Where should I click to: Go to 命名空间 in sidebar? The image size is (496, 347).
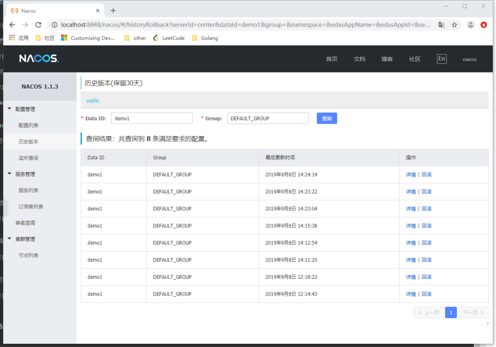click(25, 223)
